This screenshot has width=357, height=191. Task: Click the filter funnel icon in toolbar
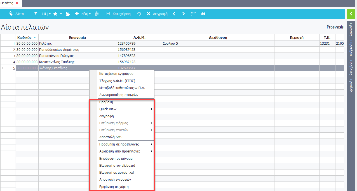click(x=36, y=14)
